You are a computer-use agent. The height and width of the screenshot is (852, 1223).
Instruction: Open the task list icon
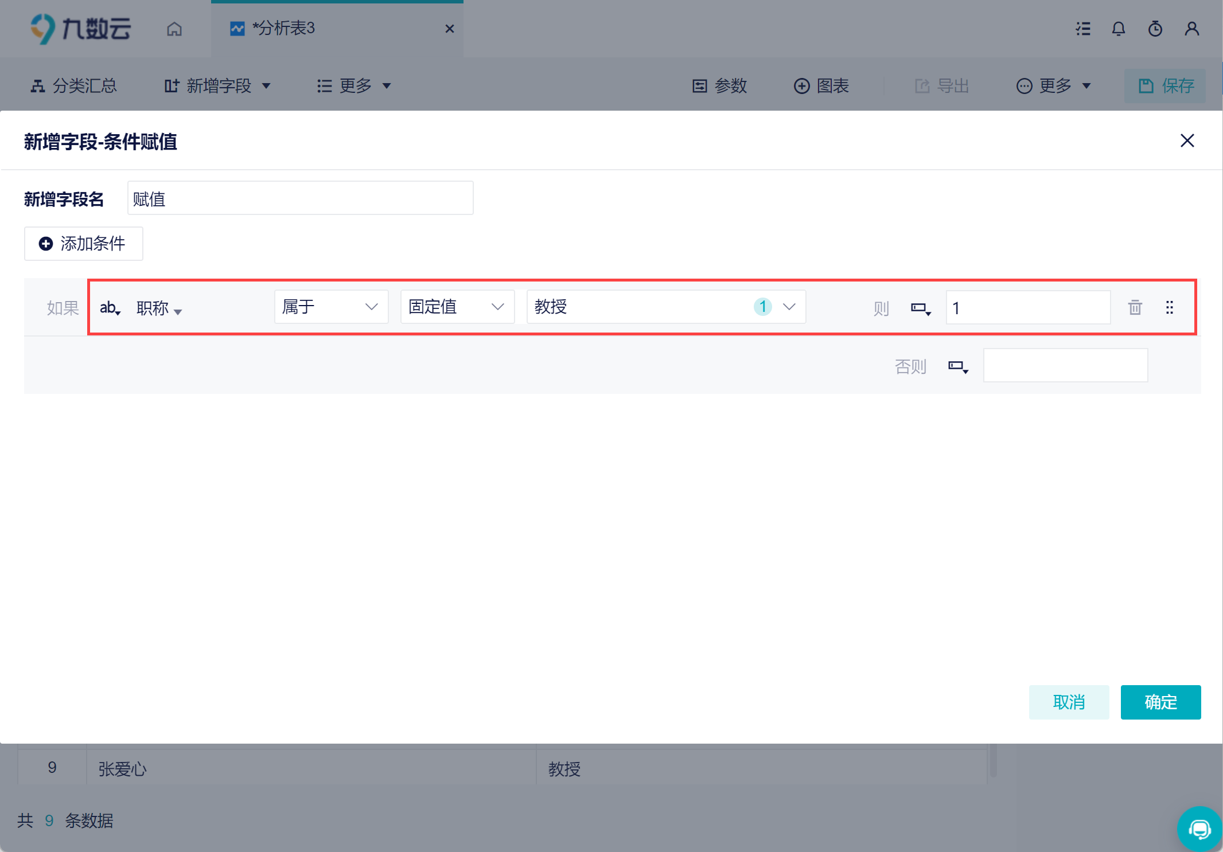click(x=1083, y=29)
